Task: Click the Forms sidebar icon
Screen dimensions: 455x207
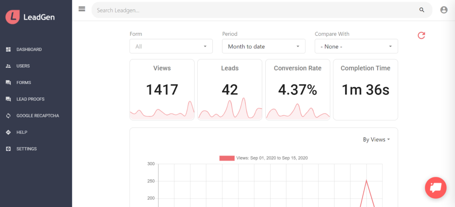Action: (8, 82)
